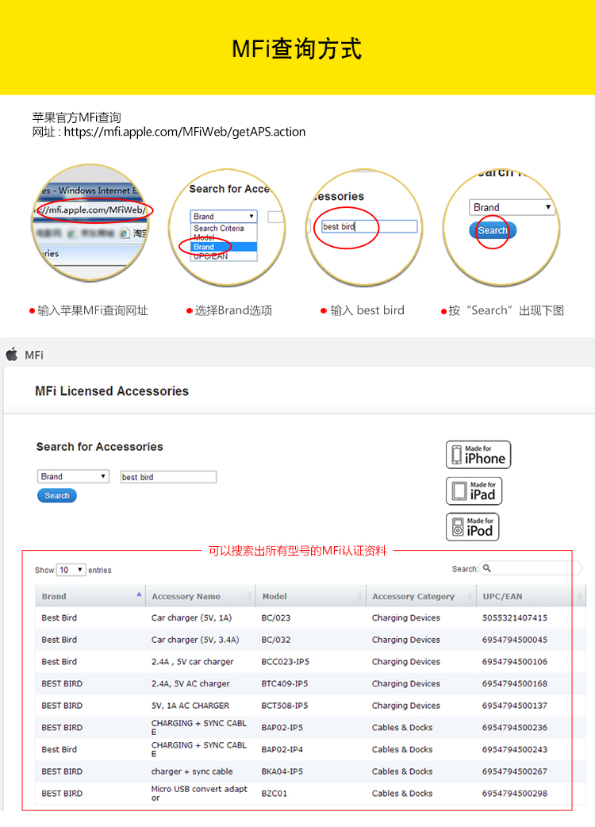Click sort arrows on Accessory Name column
The width and height of the screenshot is (595, 827).
point(250,596)
